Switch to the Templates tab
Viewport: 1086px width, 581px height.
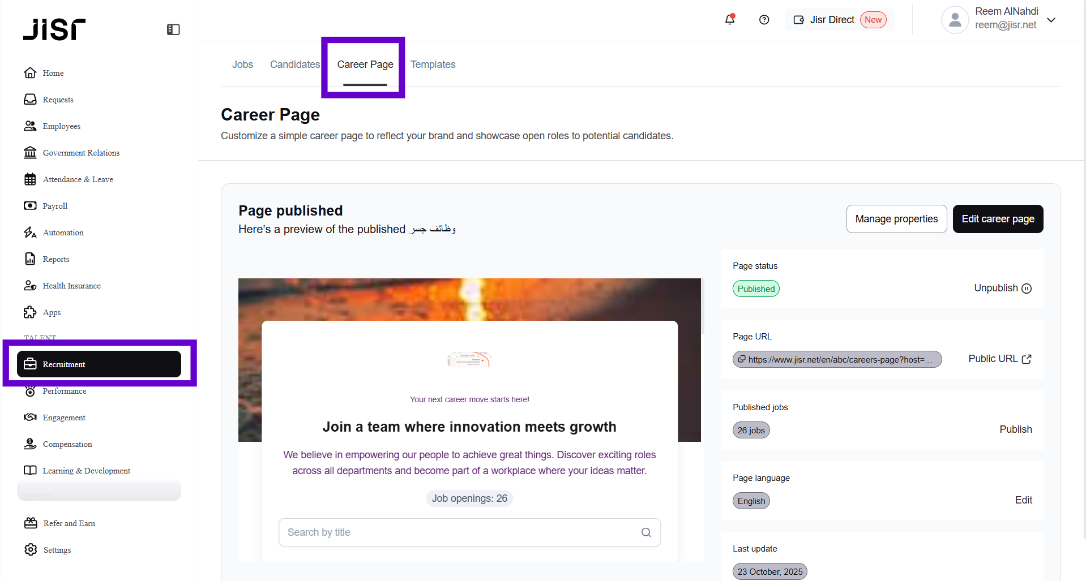pyautogui.click(x=433, y=64)
